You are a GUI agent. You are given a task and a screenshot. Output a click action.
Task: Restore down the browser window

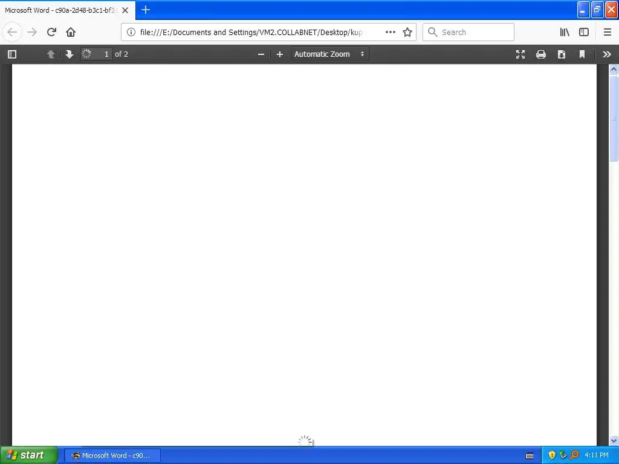tap(597, 10)
